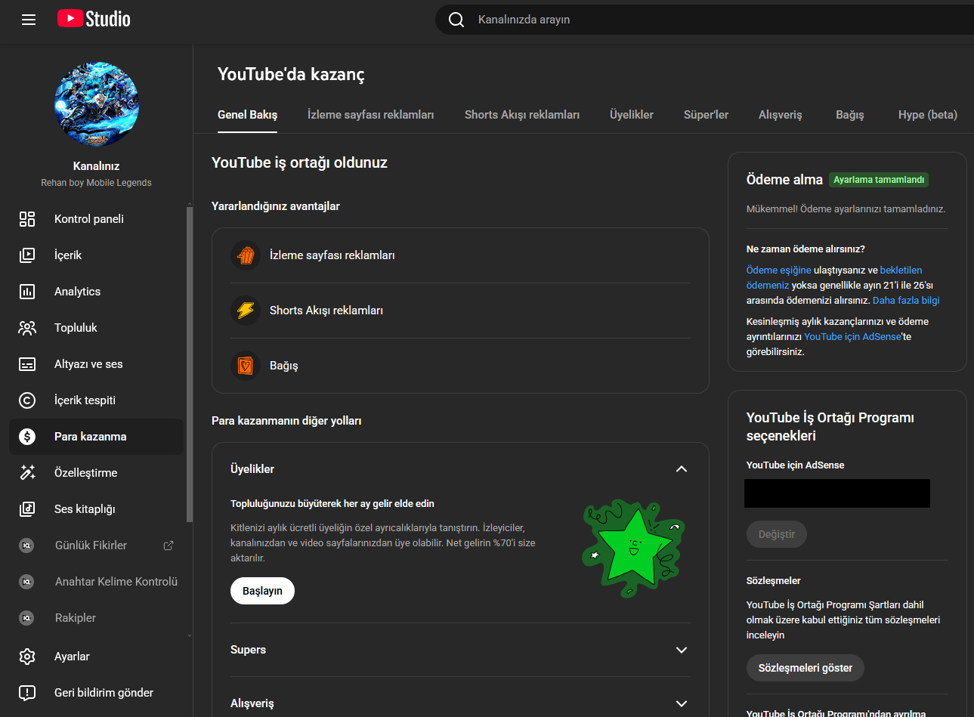Click the Sözleşmeleri göster button
The height and width of the screenshot is (717, 974).
coord(805,668)
